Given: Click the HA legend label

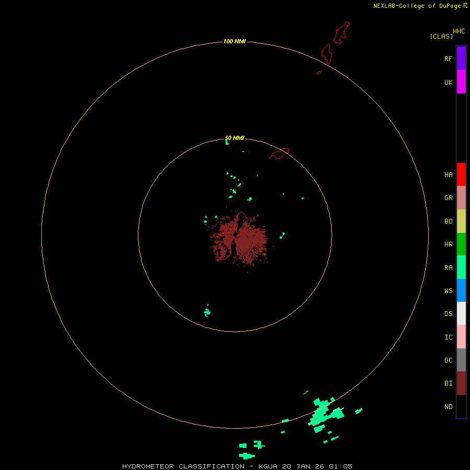Looking at the screenshot, I should tap(448, 174).
